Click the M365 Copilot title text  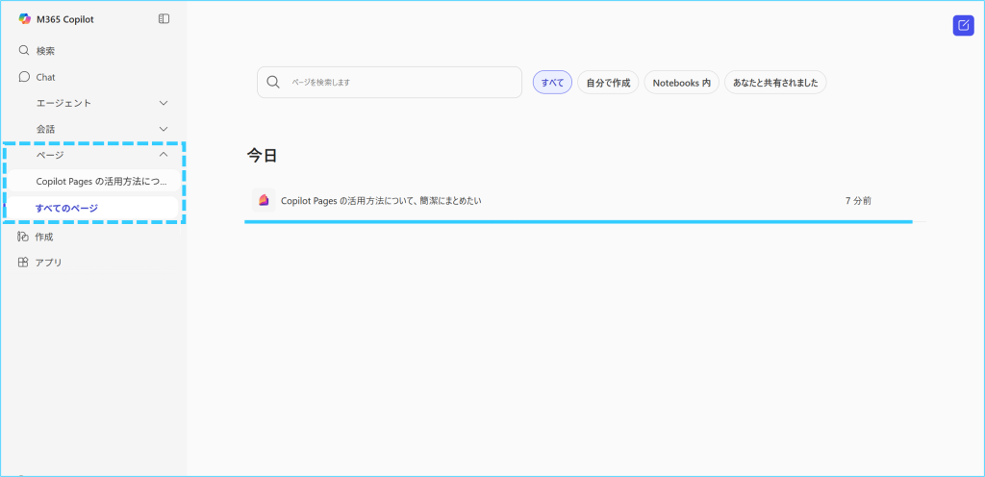[65, 19]
